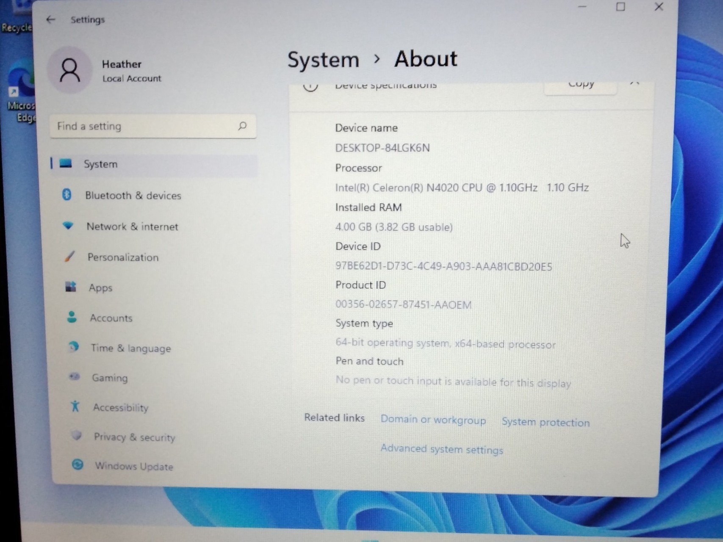The image size is (723, 542).
Task: Close the Settings window
Action: [659, 6]
